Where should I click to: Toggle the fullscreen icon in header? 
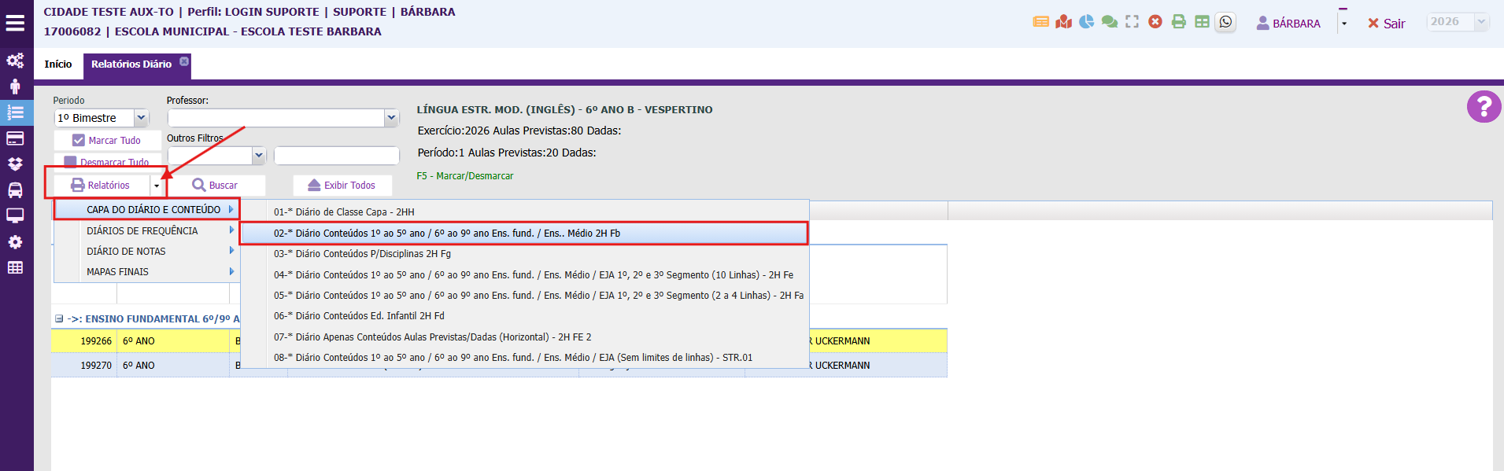pos(1132,22)
